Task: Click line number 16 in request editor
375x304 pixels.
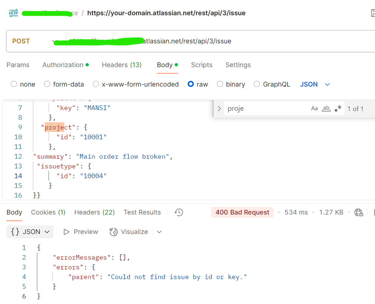Action: pos(18,195)
